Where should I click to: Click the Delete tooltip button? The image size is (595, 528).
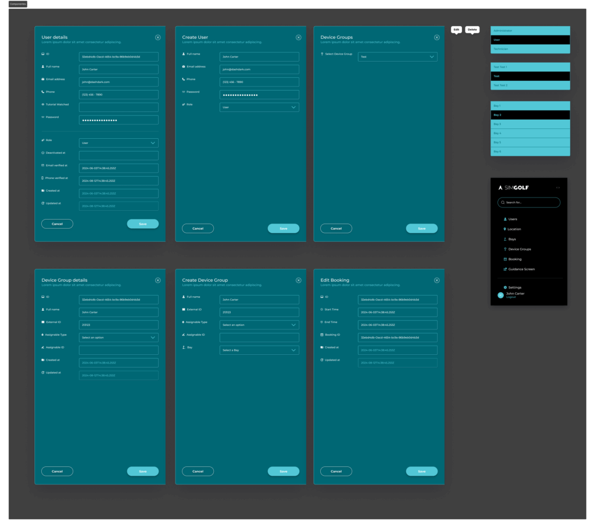pyautogui.click(x=472, y=29)
